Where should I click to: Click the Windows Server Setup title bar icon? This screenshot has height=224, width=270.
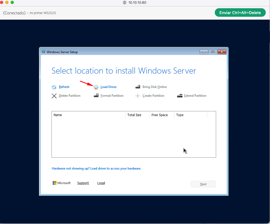click(43, 52)
